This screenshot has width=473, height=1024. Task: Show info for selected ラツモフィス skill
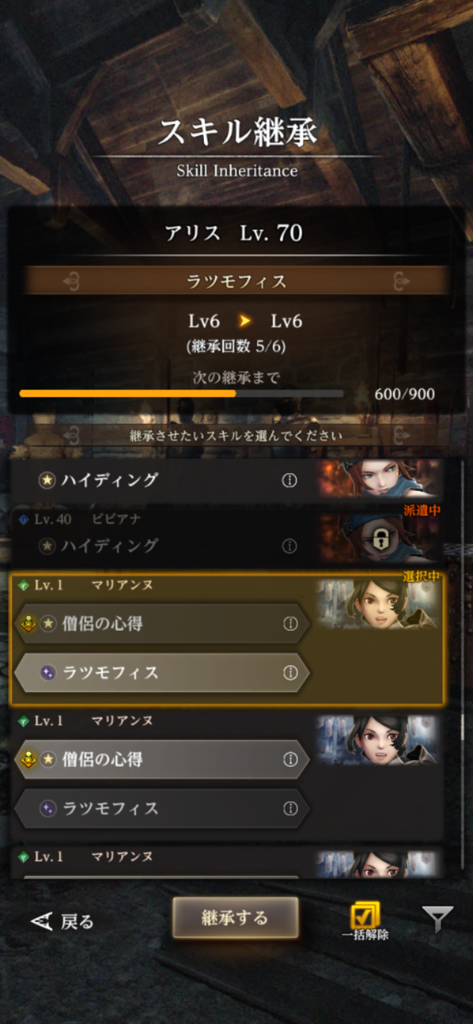pos(290,673)
